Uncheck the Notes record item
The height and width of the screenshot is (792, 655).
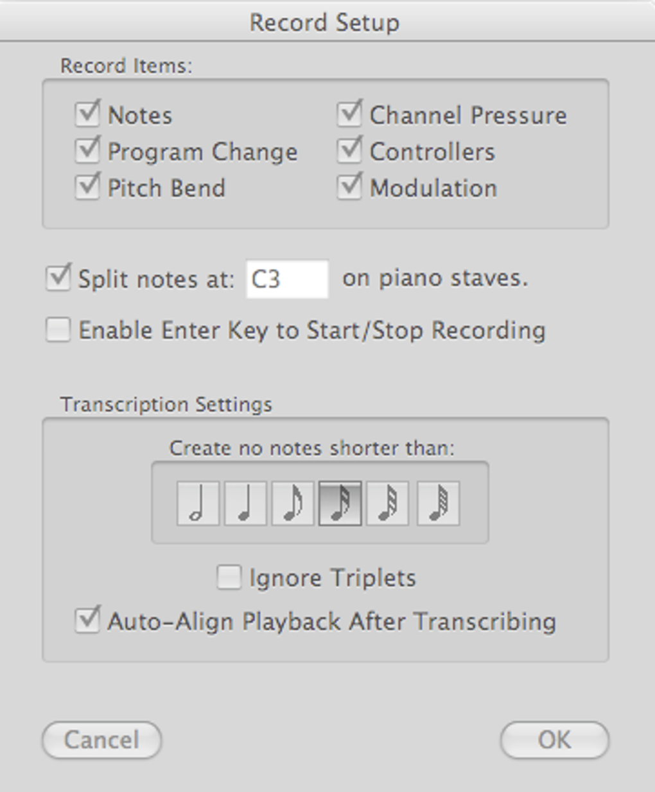[x=87, y=115]
